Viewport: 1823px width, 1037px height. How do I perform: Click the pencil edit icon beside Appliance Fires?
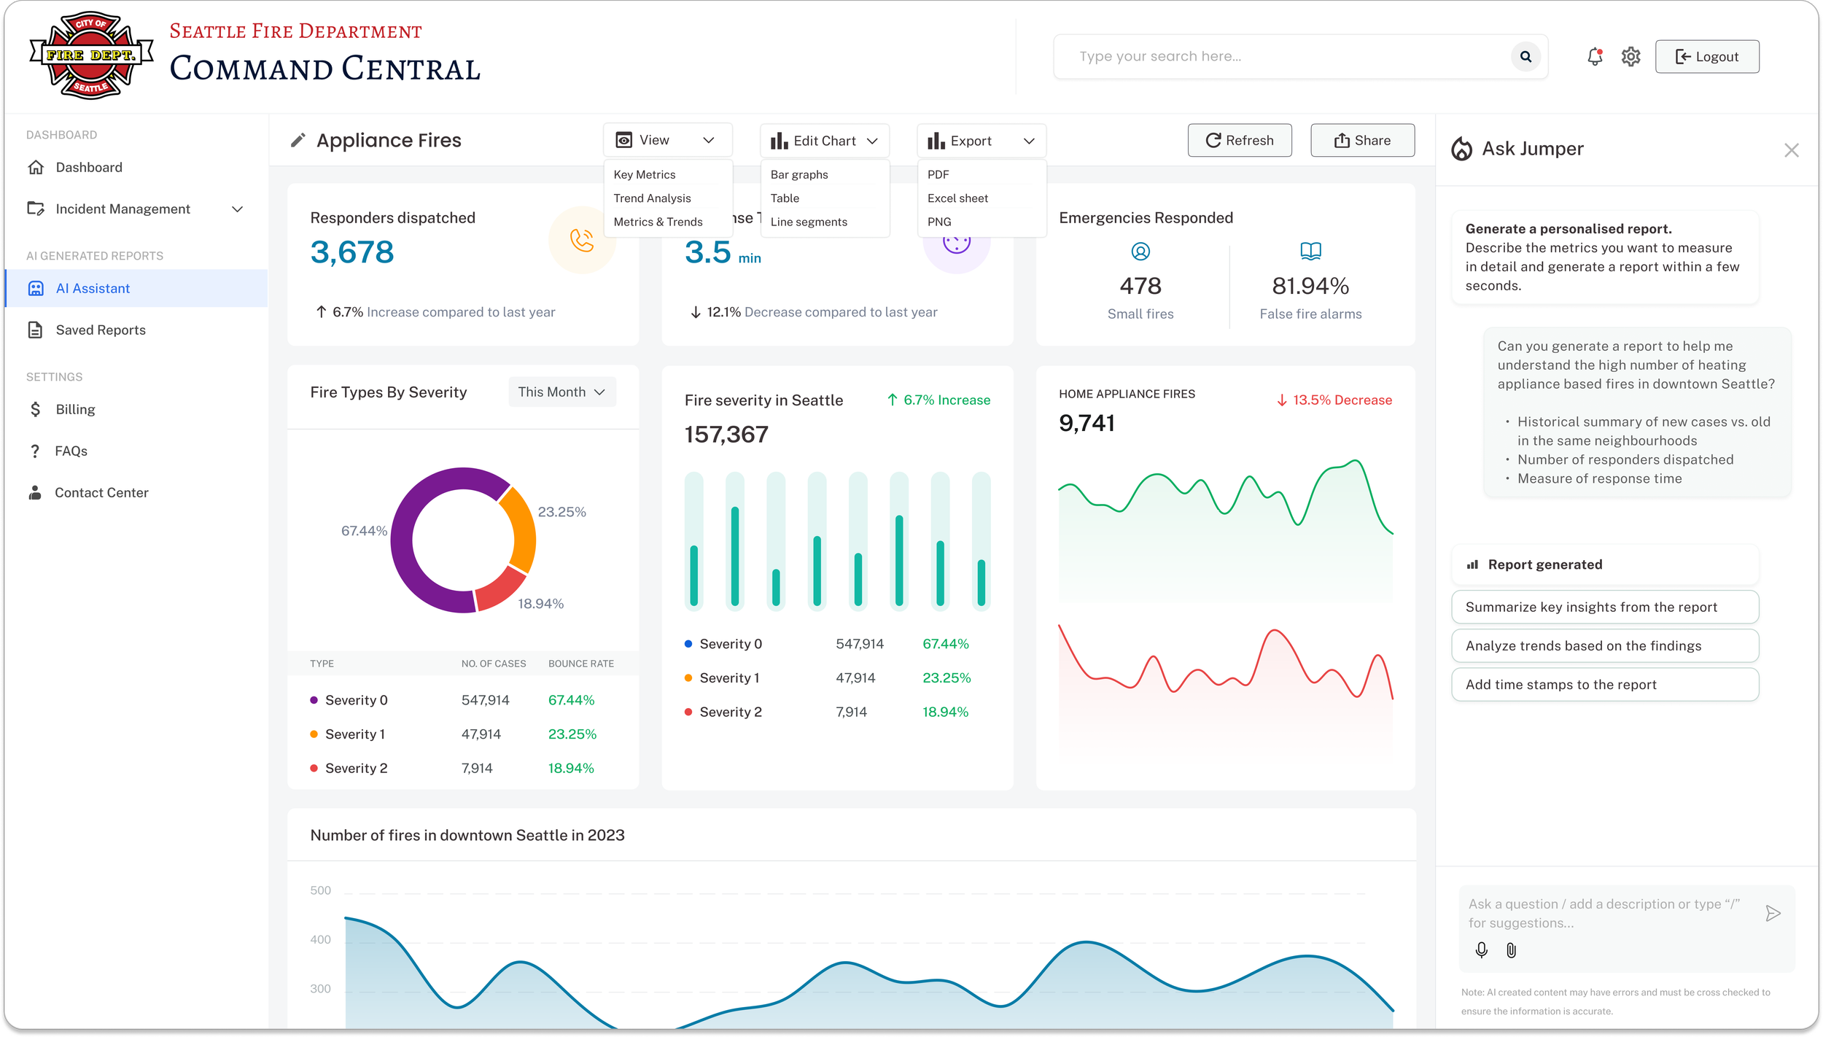click(298, 140)
